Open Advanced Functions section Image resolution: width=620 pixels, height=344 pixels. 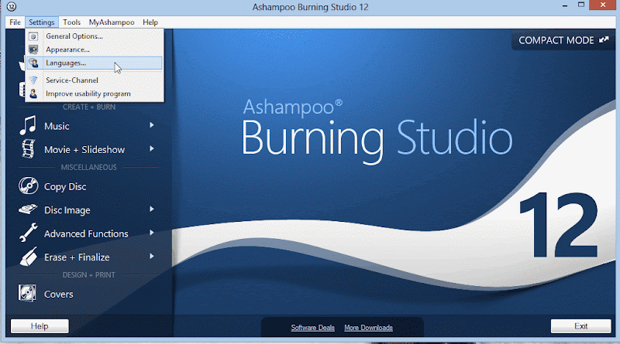coord(88,233)
